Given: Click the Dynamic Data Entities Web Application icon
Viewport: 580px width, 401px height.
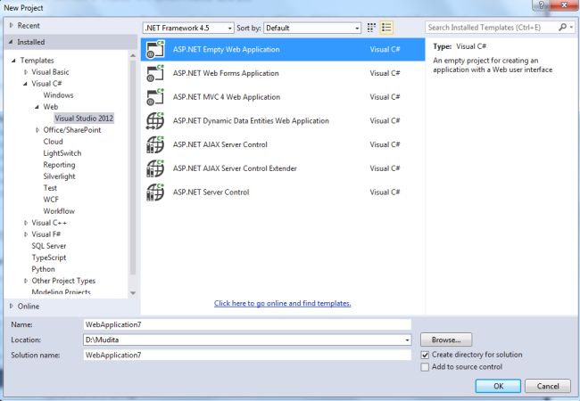Looking at the screenshot, I should click(155, 120).
